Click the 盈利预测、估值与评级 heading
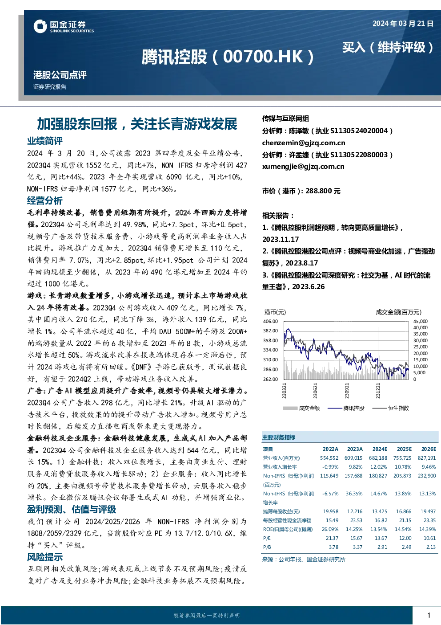 [x=72, y=509]
